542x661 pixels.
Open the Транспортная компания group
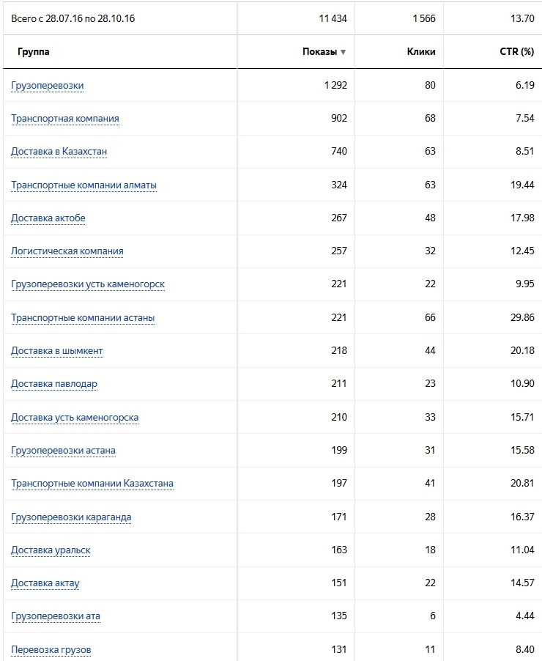tap(65, 119)
